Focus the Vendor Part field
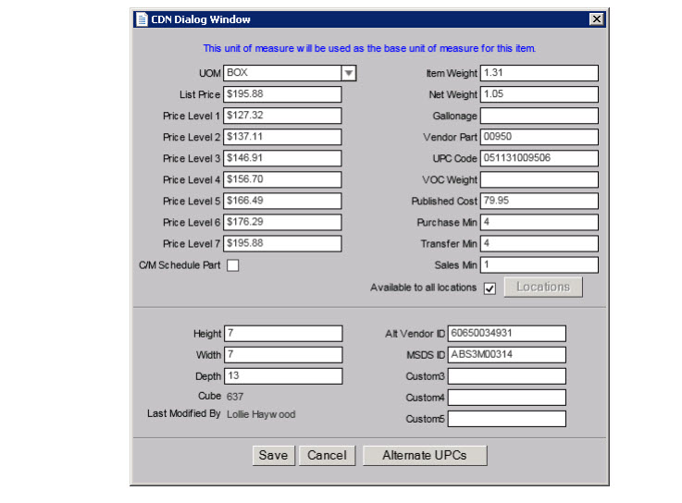This screenshot has height=503, width=682. pyautogui.click(x=539, y=137)
